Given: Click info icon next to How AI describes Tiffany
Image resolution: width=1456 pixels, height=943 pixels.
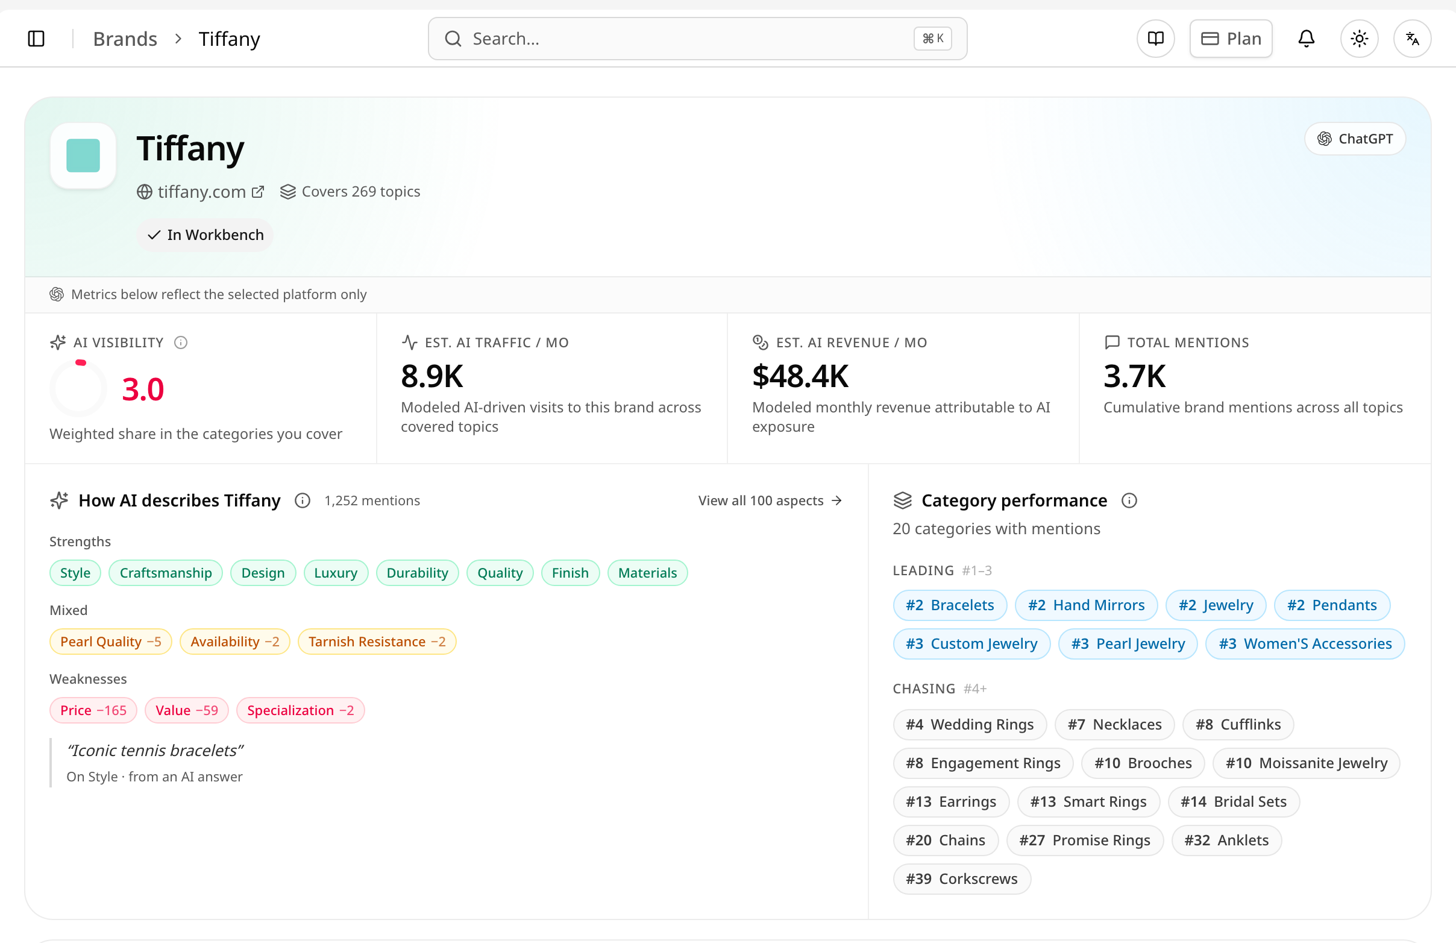Looking at the screenshot, I should click(302, 500).
